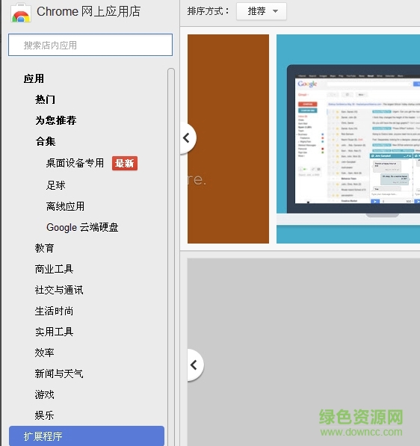Select the 效率 category
The height and width of the screenshot is (446, 420).
pyautogui.click(x=44, y=353)
